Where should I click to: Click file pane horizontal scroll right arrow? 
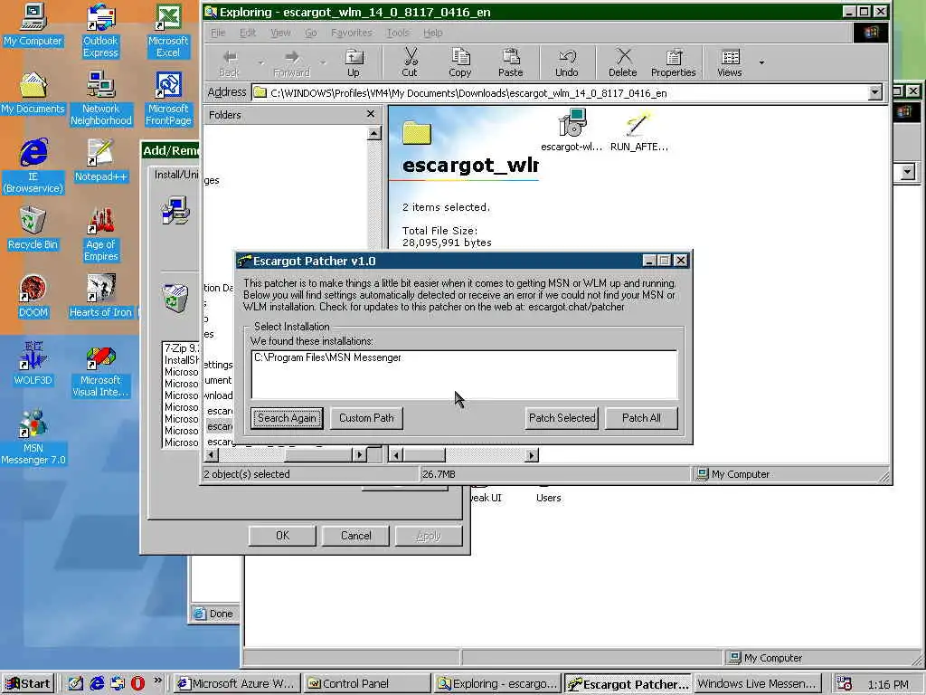tap(532, 455)
